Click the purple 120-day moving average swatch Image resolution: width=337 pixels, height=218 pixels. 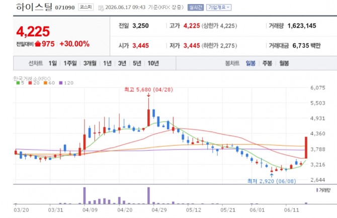coord(61,83)
